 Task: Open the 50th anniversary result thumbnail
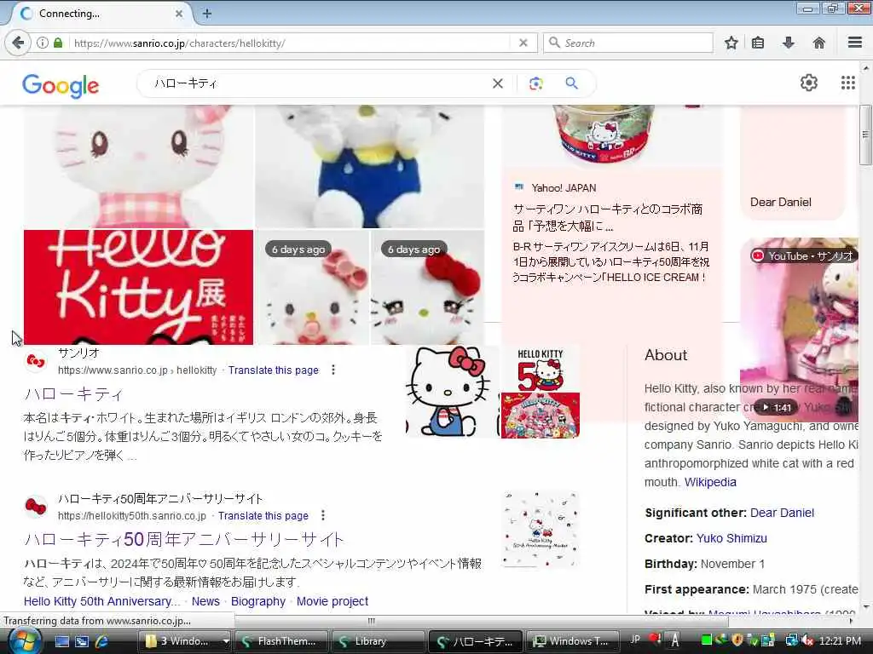tap(540, 529)
